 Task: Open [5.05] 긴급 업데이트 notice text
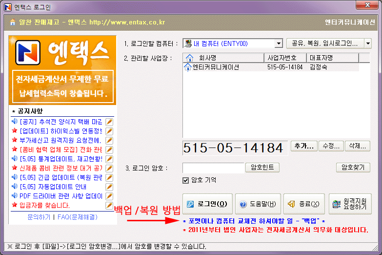pos(61,177)
